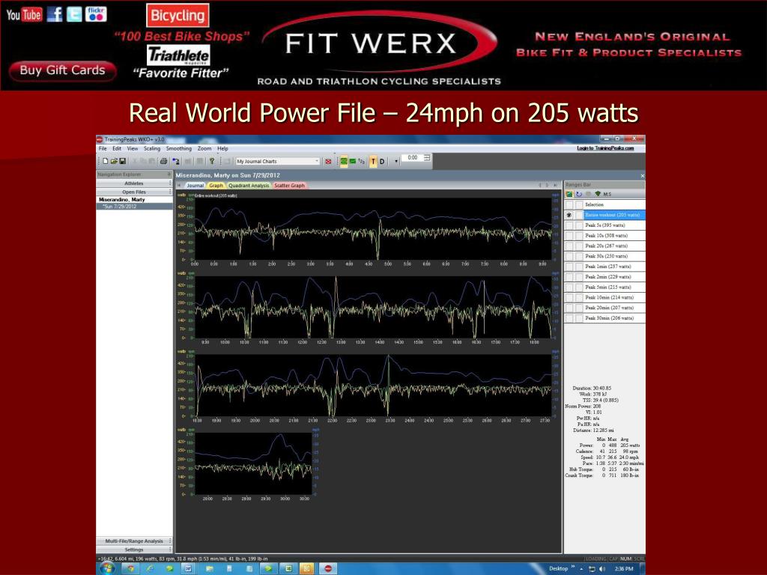
Task: Toggle first checkbox of Peak 1min range
Action: (569, 267)
